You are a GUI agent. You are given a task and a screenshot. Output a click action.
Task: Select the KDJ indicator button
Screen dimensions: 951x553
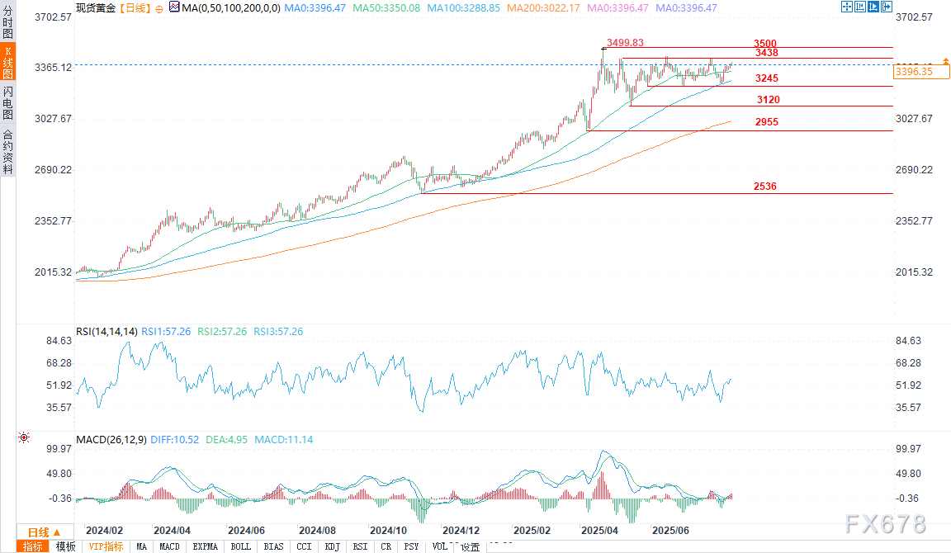pyautogui.click(x=331, y=546)
